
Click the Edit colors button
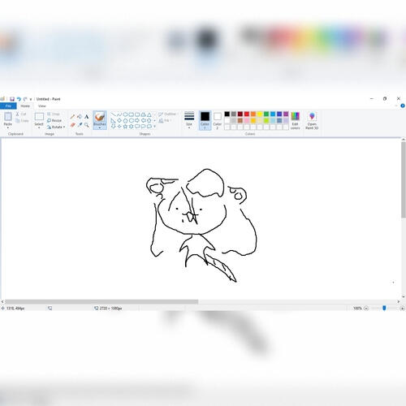click(x=295, y=121)
